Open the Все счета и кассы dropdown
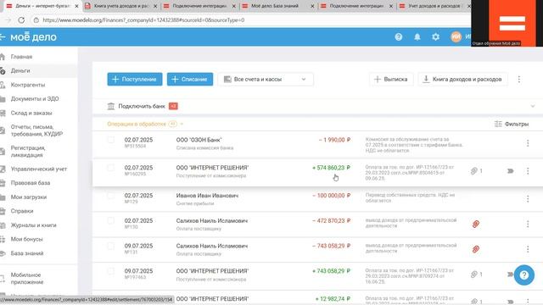The height and width of the screenshot is (305, 543). (x=266, y=79)
